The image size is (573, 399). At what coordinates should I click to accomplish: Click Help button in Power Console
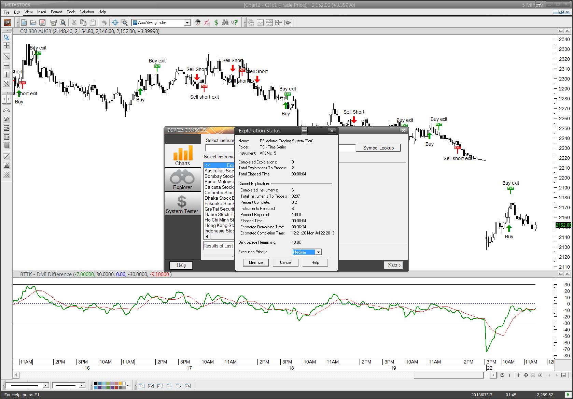click(181, 265)
